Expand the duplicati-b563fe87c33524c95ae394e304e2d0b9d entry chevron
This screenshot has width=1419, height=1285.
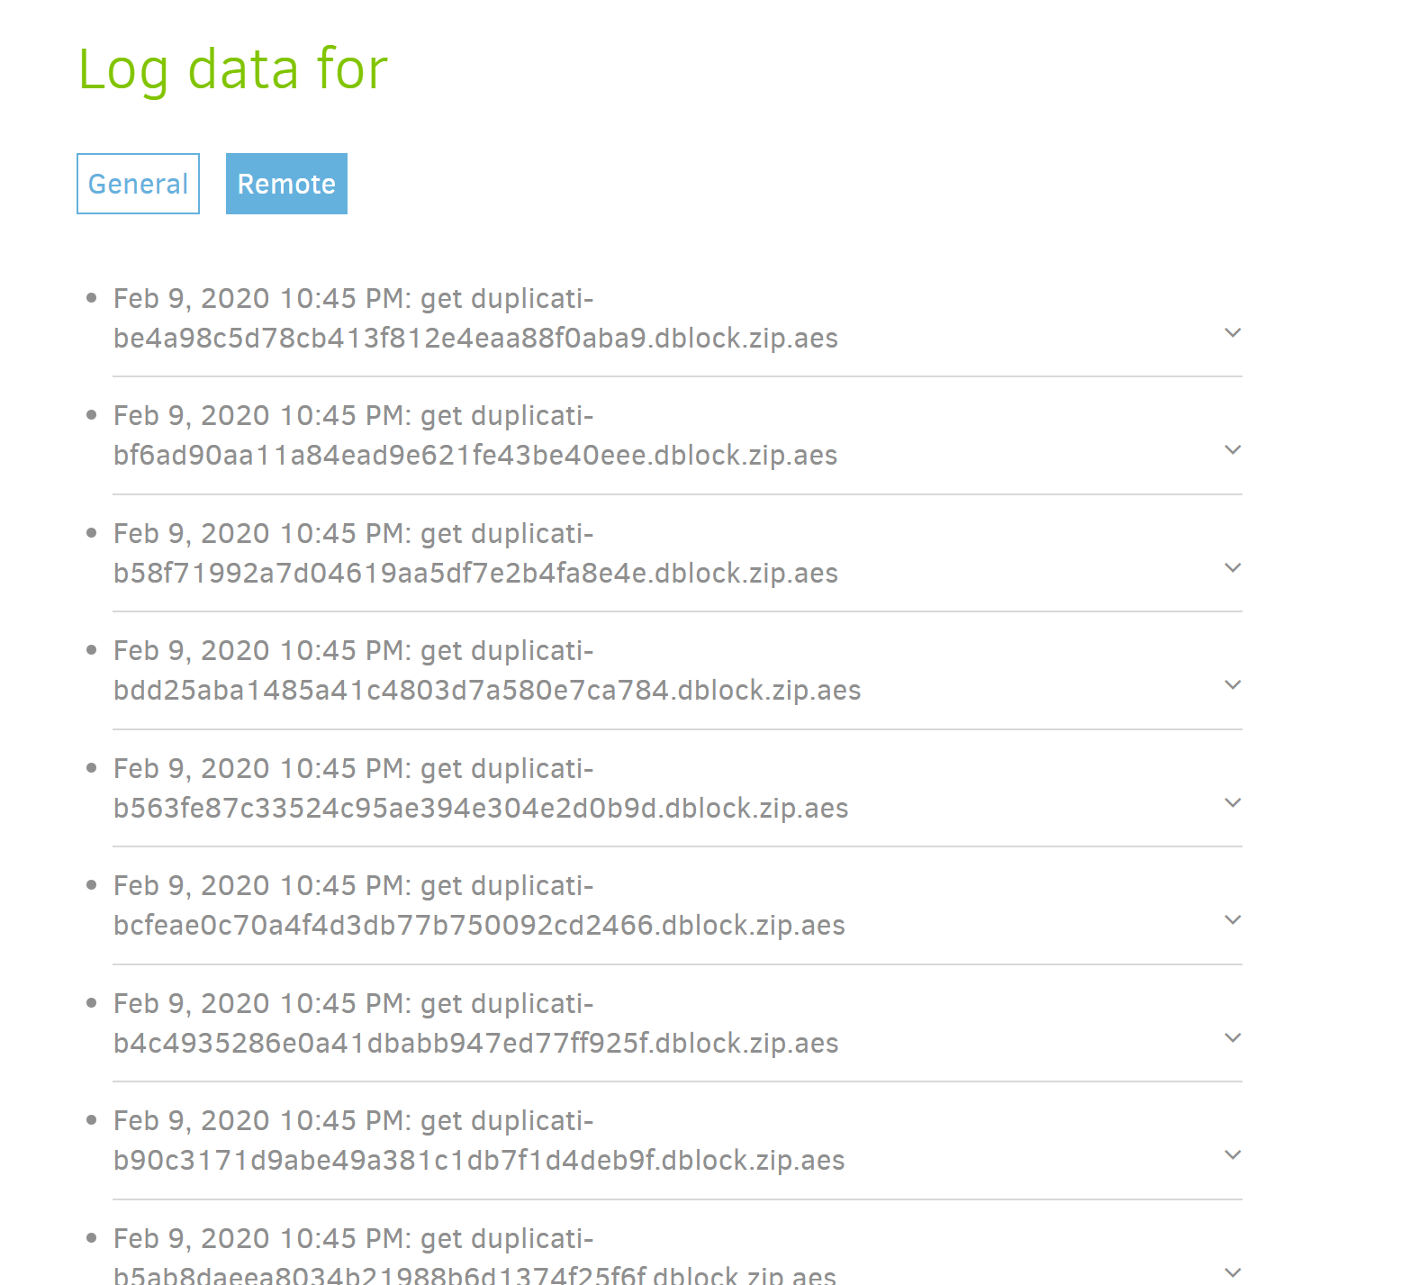[1233, 803]
